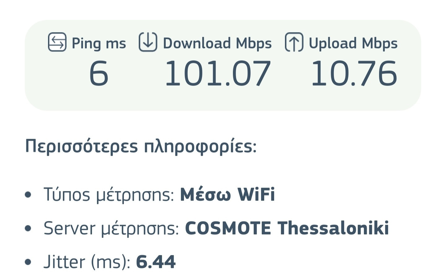Select the Download Mbps label

coord(217,43)
